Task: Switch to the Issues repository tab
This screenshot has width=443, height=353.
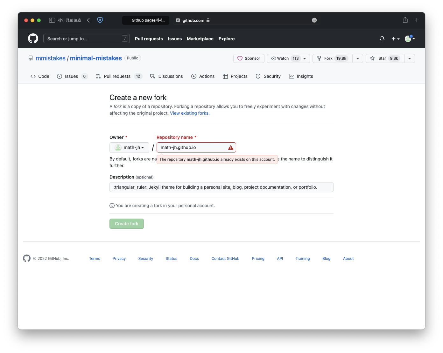Action: pyautogui.click(x=72, y=76)
